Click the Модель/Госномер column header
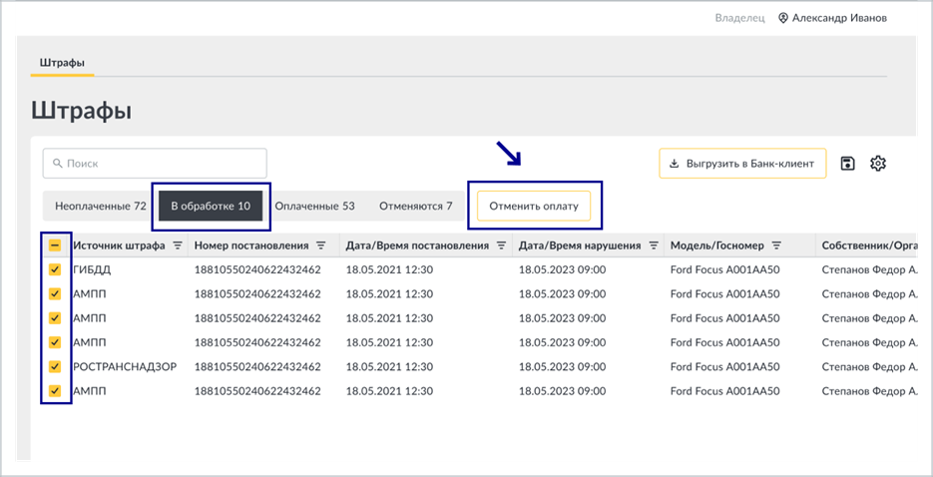This screenshot has width=933, height=477. (717, 245)
